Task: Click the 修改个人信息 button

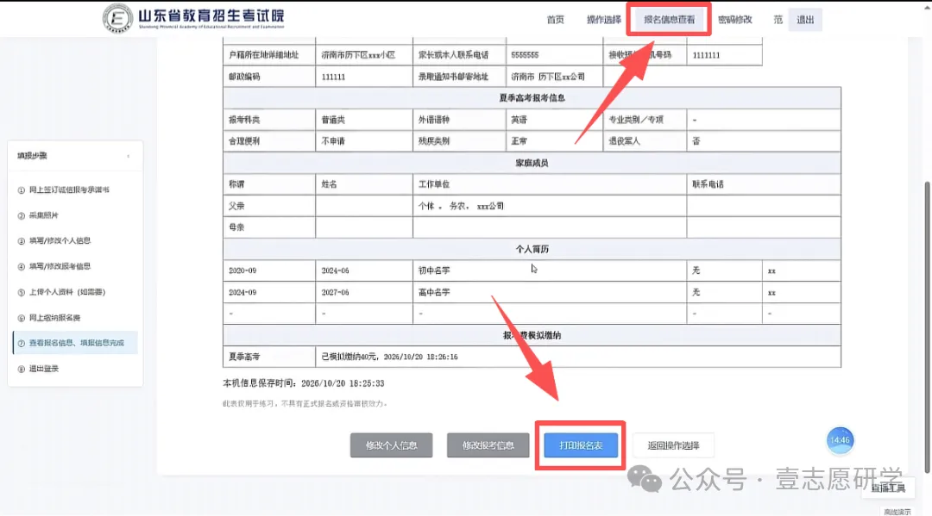Action: pos(391,445)
